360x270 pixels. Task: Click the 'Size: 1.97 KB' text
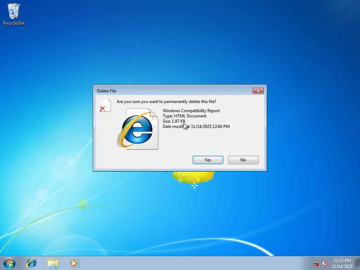coord(174,121)
